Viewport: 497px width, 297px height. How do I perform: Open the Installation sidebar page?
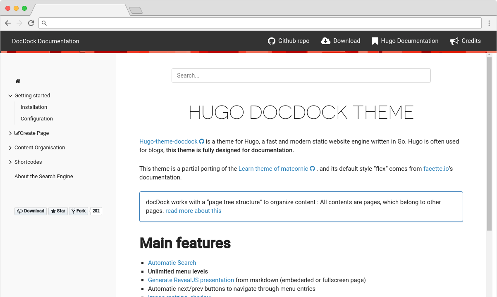(x=34, y=107)
